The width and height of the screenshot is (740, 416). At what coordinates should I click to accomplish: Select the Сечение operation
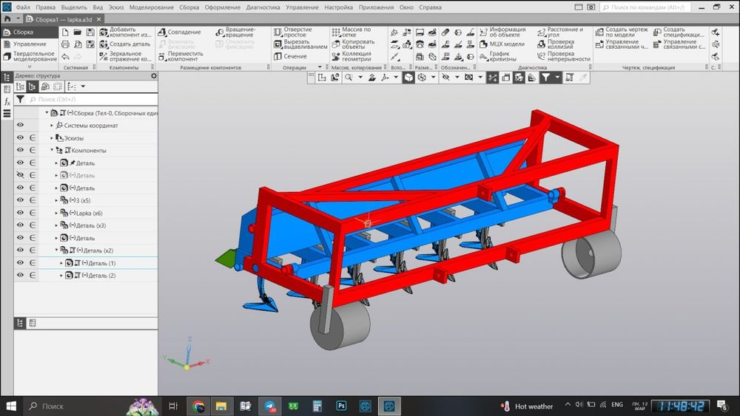[290, 57]
